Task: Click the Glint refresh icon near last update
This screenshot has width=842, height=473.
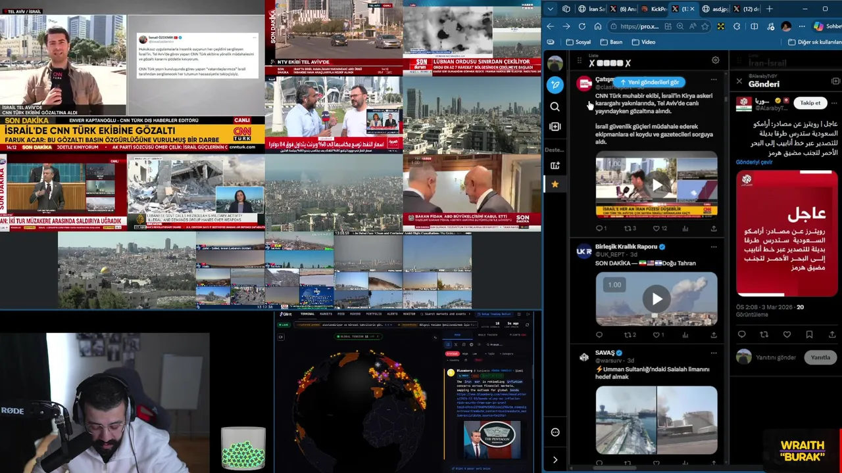Action: coord(529,323)
